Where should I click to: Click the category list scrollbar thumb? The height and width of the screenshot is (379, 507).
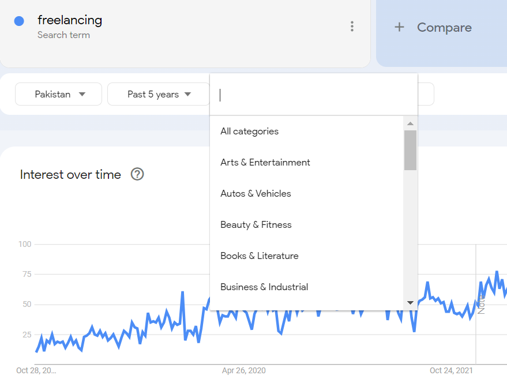tap(410, 150)
